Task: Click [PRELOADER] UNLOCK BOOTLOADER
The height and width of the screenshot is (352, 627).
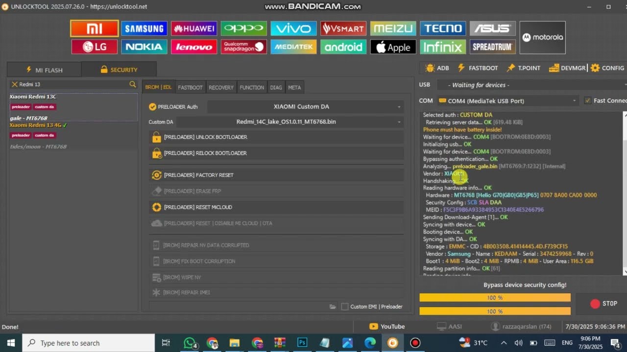Action: [276, 137]
